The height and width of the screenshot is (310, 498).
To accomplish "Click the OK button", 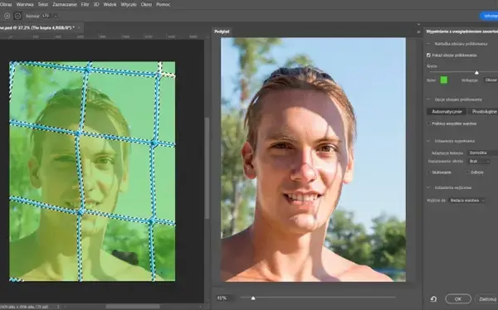I will click(x=458, y=299).
